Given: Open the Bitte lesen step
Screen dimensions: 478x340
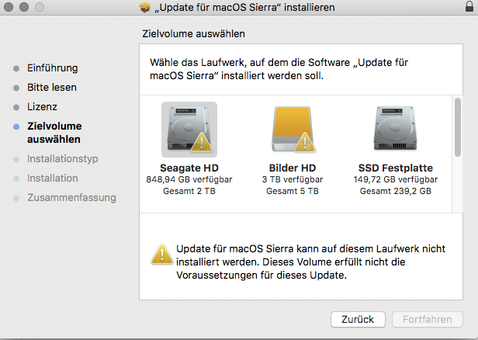Looking at the screenshot, I should (51, 88).
